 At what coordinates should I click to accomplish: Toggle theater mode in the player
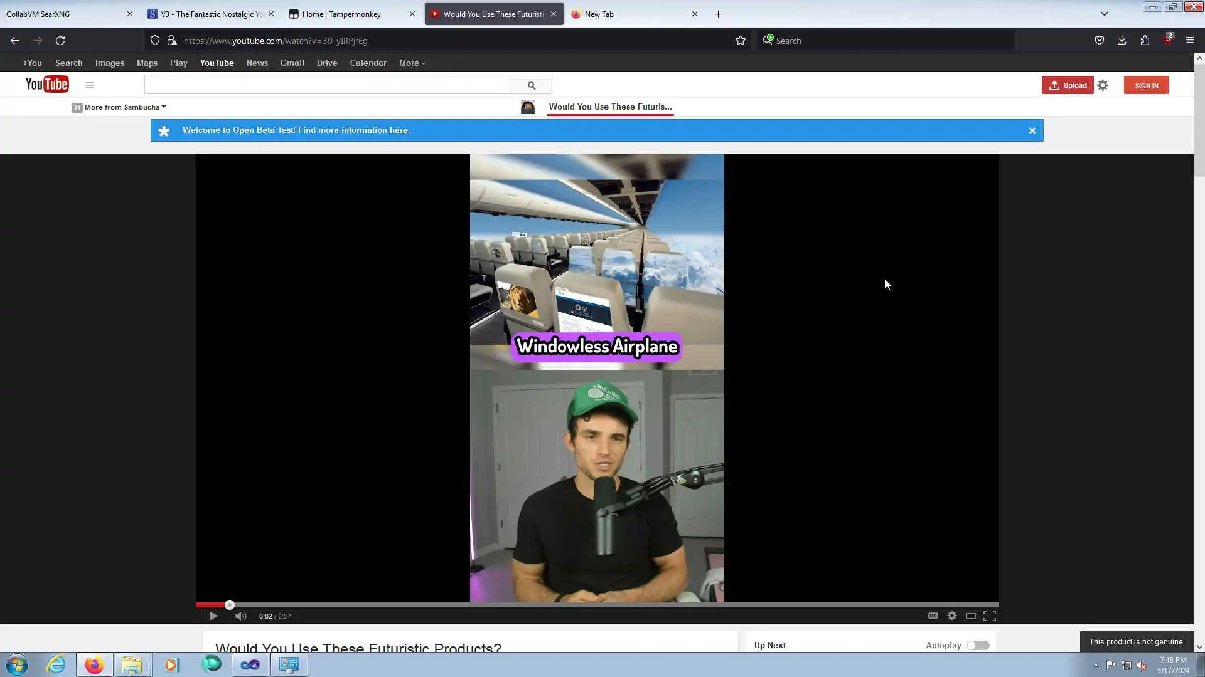tap(970, 616)
